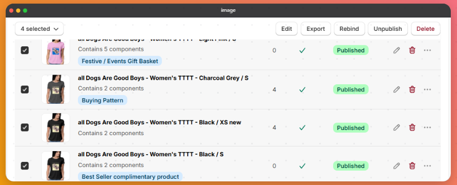Open more options for Black / S row

click(427, 166)
